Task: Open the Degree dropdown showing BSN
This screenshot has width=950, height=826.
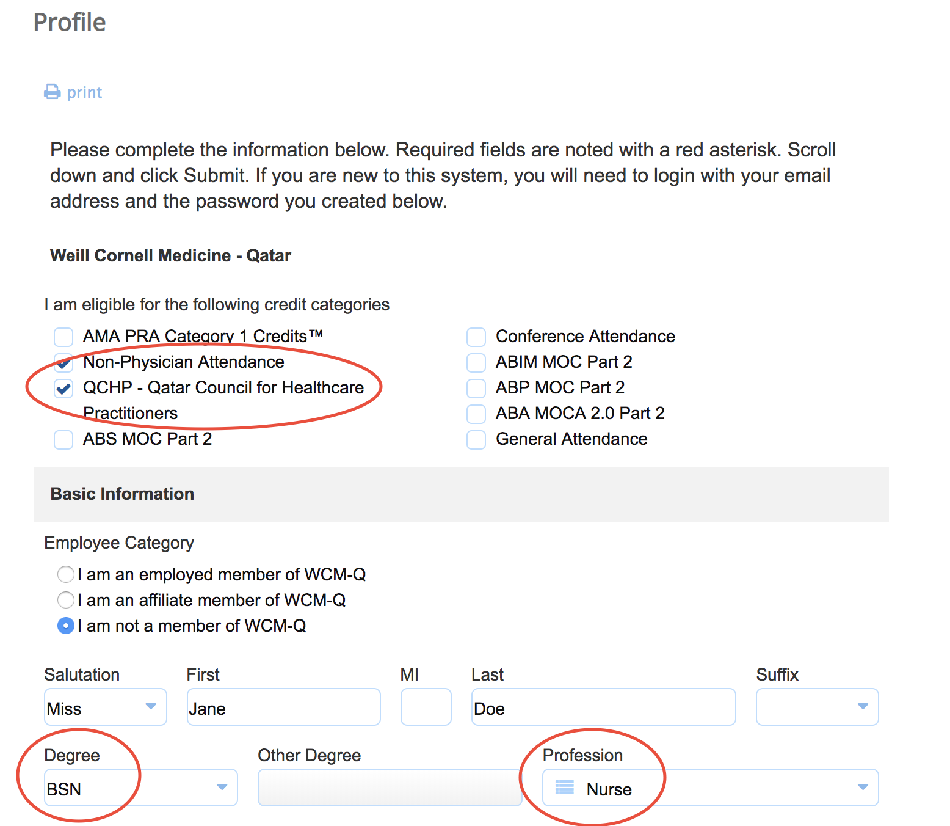Action: point(141,788)
